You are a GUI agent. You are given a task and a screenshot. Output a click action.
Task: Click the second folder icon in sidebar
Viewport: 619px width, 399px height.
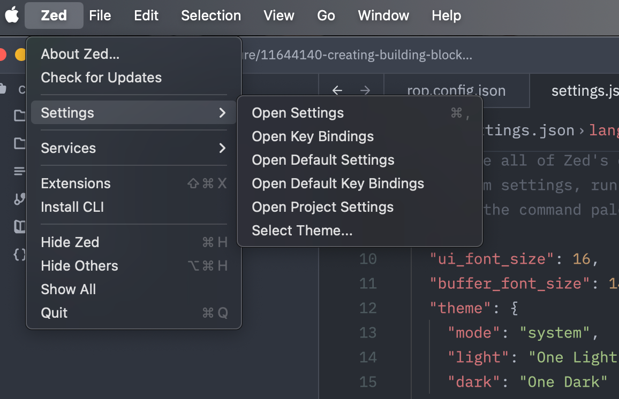tap(19, 142)
